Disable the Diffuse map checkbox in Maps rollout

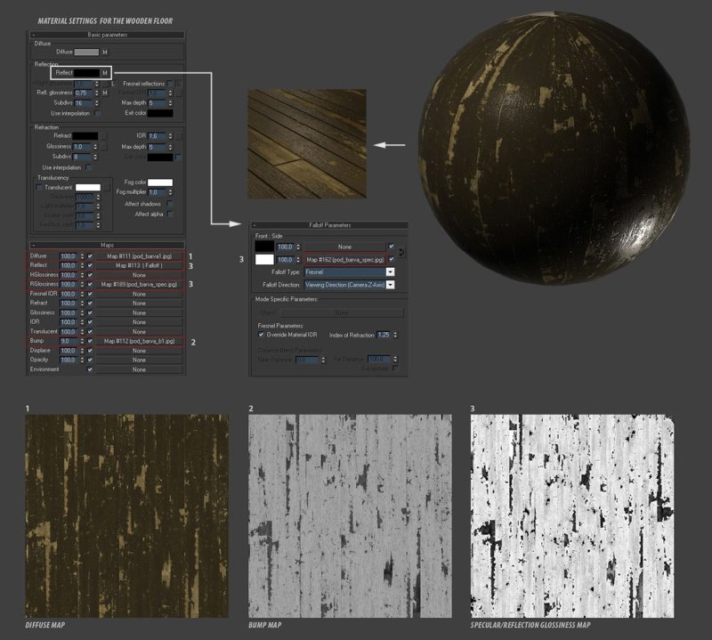pos(89,255)
